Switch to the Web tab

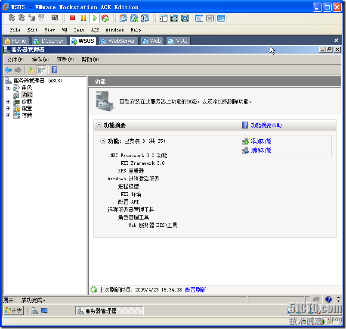coord(152,41)
